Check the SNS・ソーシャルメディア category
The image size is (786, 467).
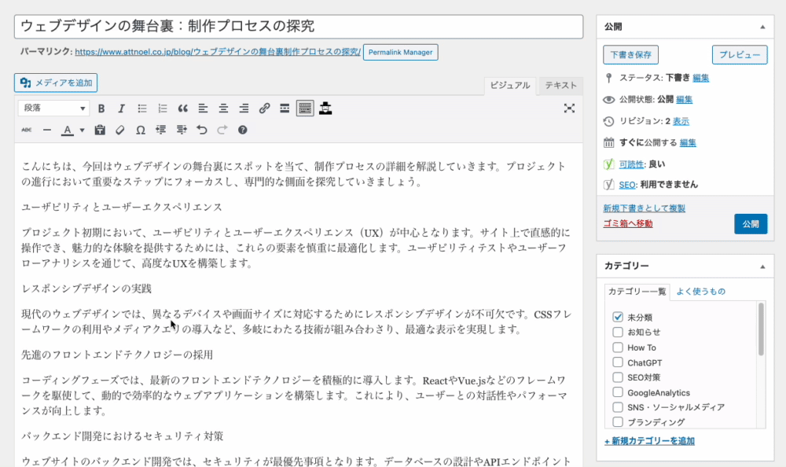click(x=618, y=406)
